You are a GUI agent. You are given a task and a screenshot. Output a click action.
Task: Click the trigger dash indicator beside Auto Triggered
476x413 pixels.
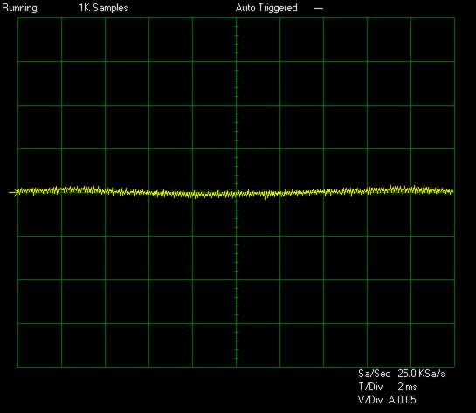319,8
